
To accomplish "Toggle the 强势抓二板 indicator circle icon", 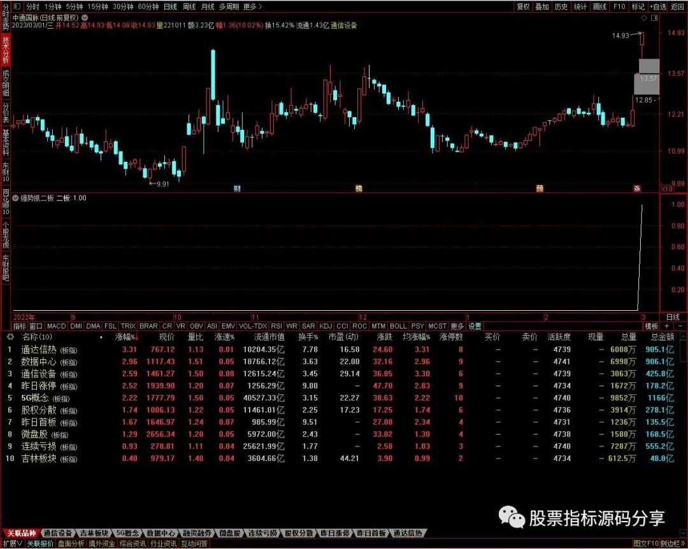I will pos(15,198).
